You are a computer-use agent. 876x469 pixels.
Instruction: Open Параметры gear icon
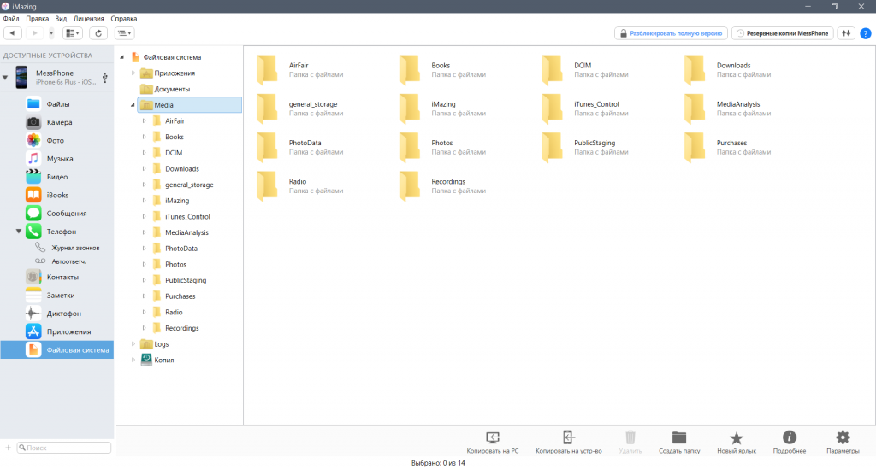click(x=843, y=438)
